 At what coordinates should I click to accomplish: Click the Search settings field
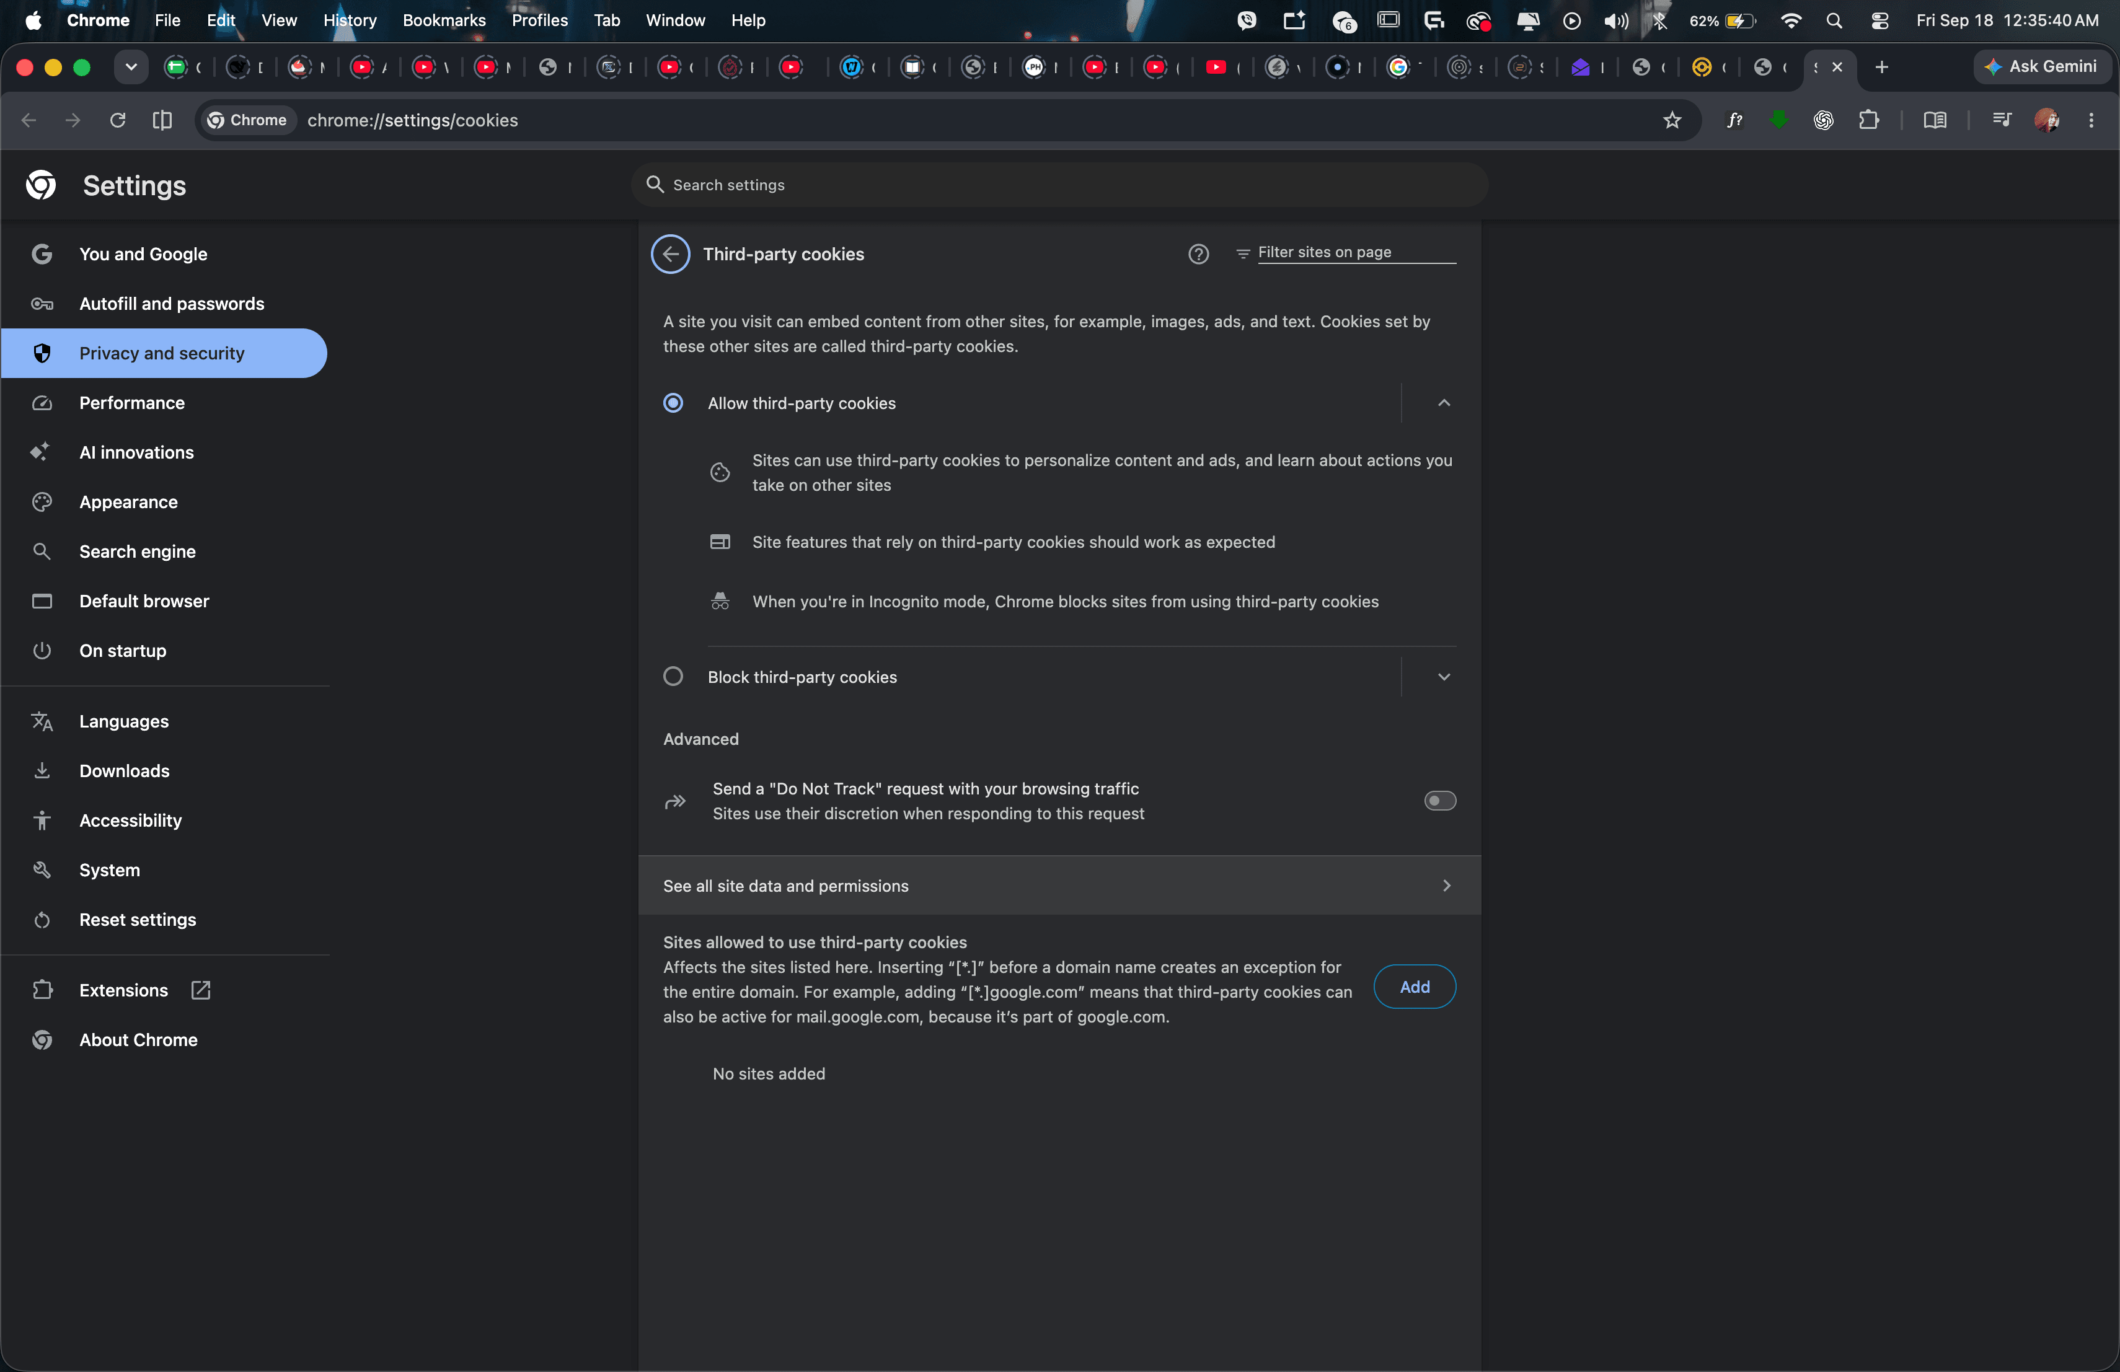click(1059, 185)
